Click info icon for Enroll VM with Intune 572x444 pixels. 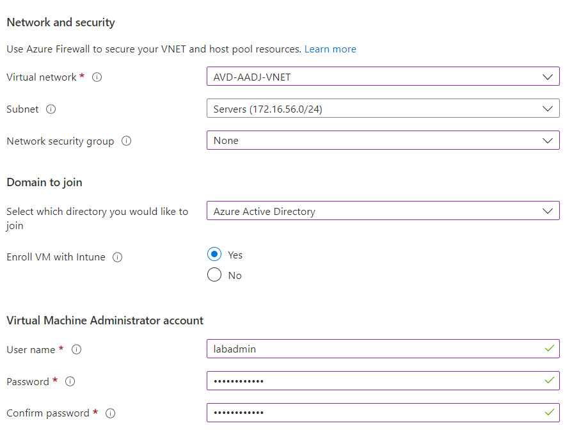tap(117, 257)
